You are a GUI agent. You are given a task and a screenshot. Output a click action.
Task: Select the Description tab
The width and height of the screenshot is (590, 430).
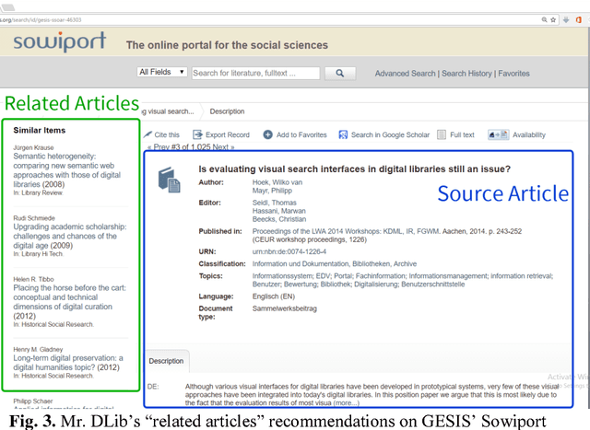(166, 361)
